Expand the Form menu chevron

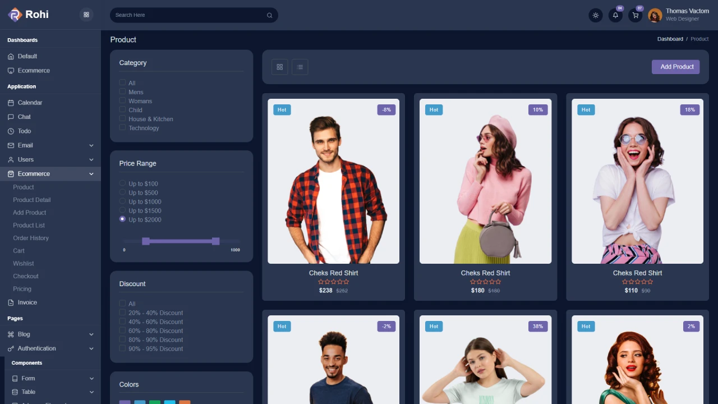click(x=91, y=378)
